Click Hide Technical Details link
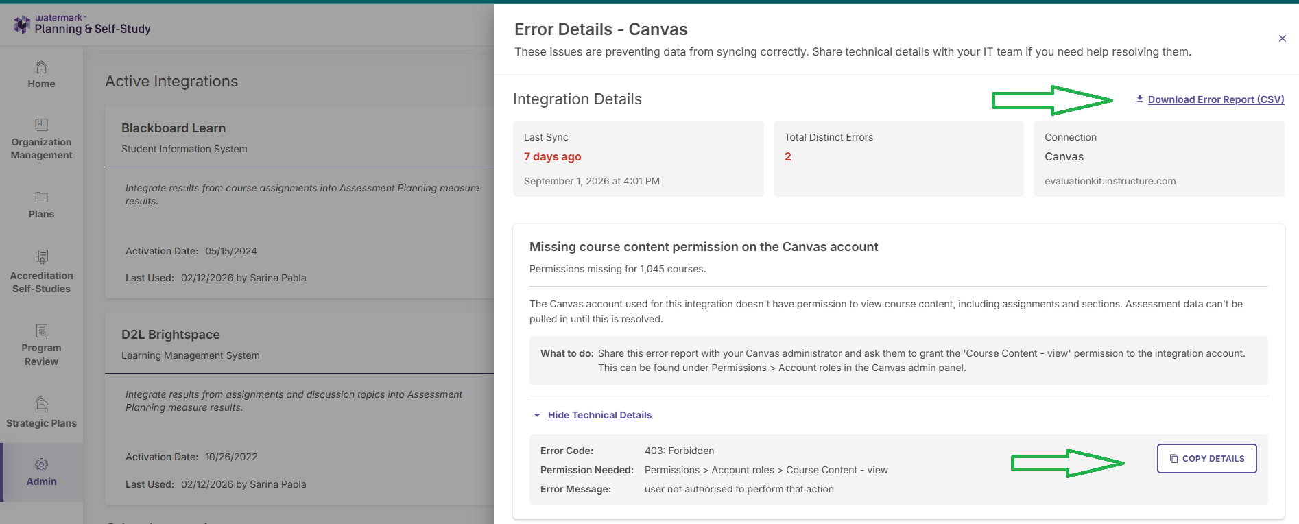This screenshot has width=1299, height=524. (599, 415)
